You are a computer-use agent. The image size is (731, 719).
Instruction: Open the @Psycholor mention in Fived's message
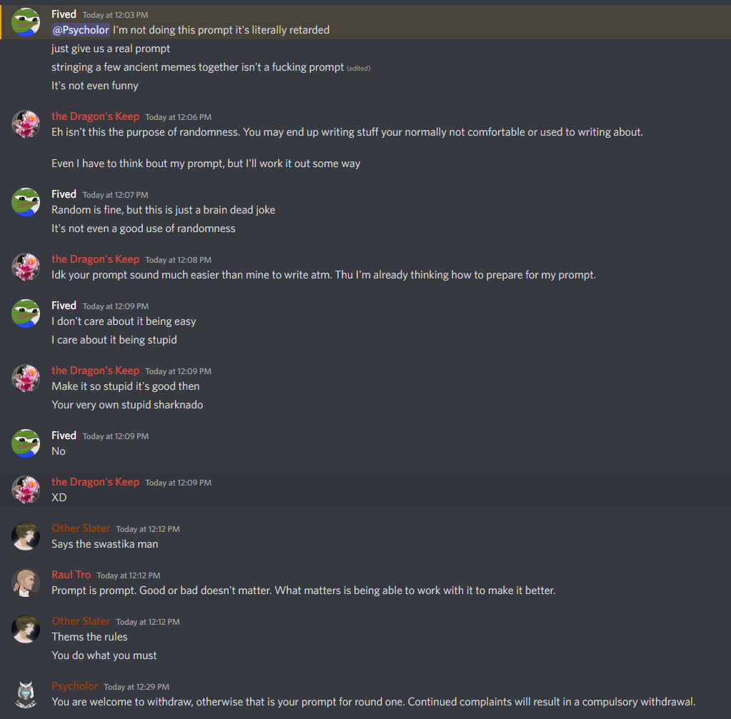tap(80, 30)
